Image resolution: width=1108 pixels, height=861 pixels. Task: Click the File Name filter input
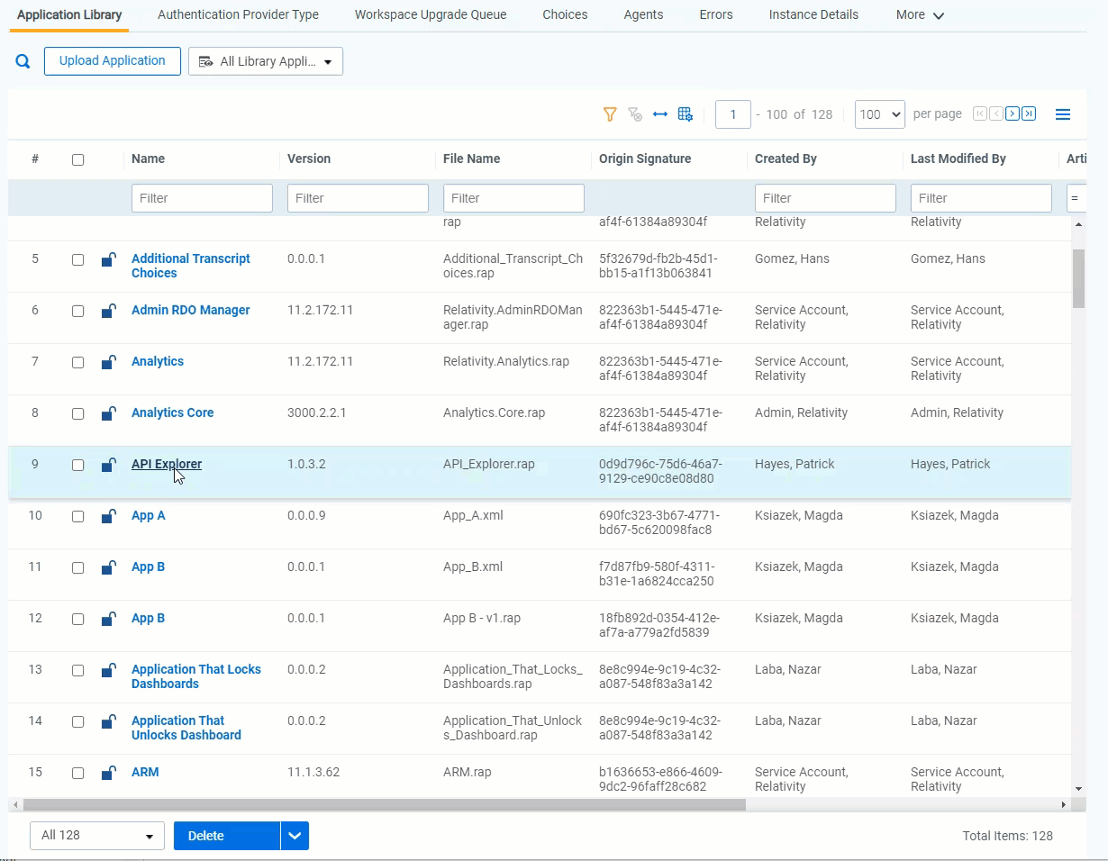click(x=513, y=198)
